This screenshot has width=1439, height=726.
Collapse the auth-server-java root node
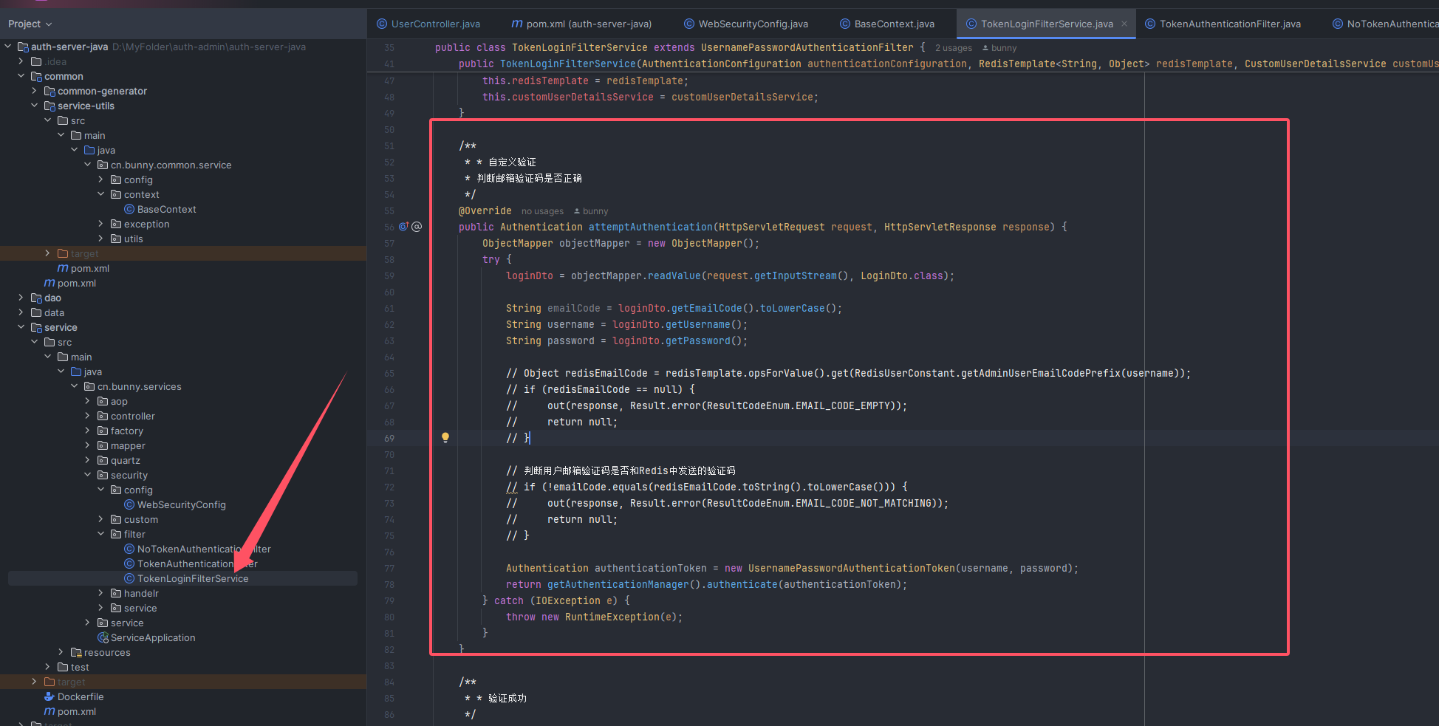8,47
